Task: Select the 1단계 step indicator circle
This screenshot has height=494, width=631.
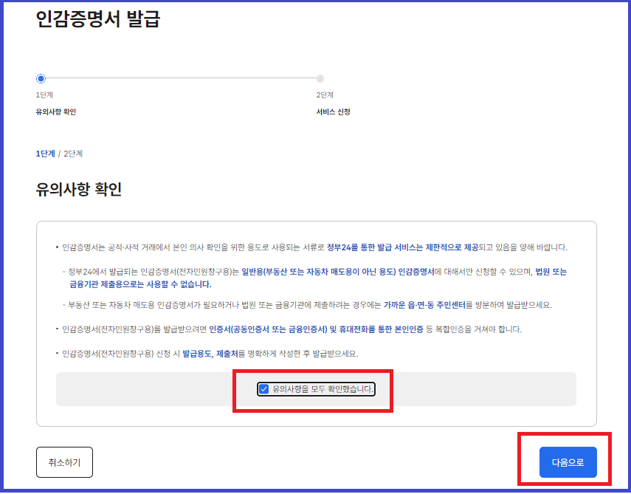Action: (41, 78)
